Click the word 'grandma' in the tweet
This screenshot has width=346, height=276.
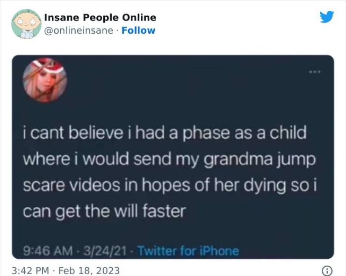pyautogui.click(x=238, y=160)
